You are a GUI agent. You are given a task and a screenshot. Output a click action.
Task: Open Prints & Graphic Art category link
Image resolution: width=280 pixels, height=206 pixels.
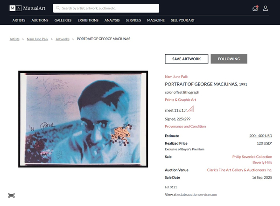[x=180, y=100]
